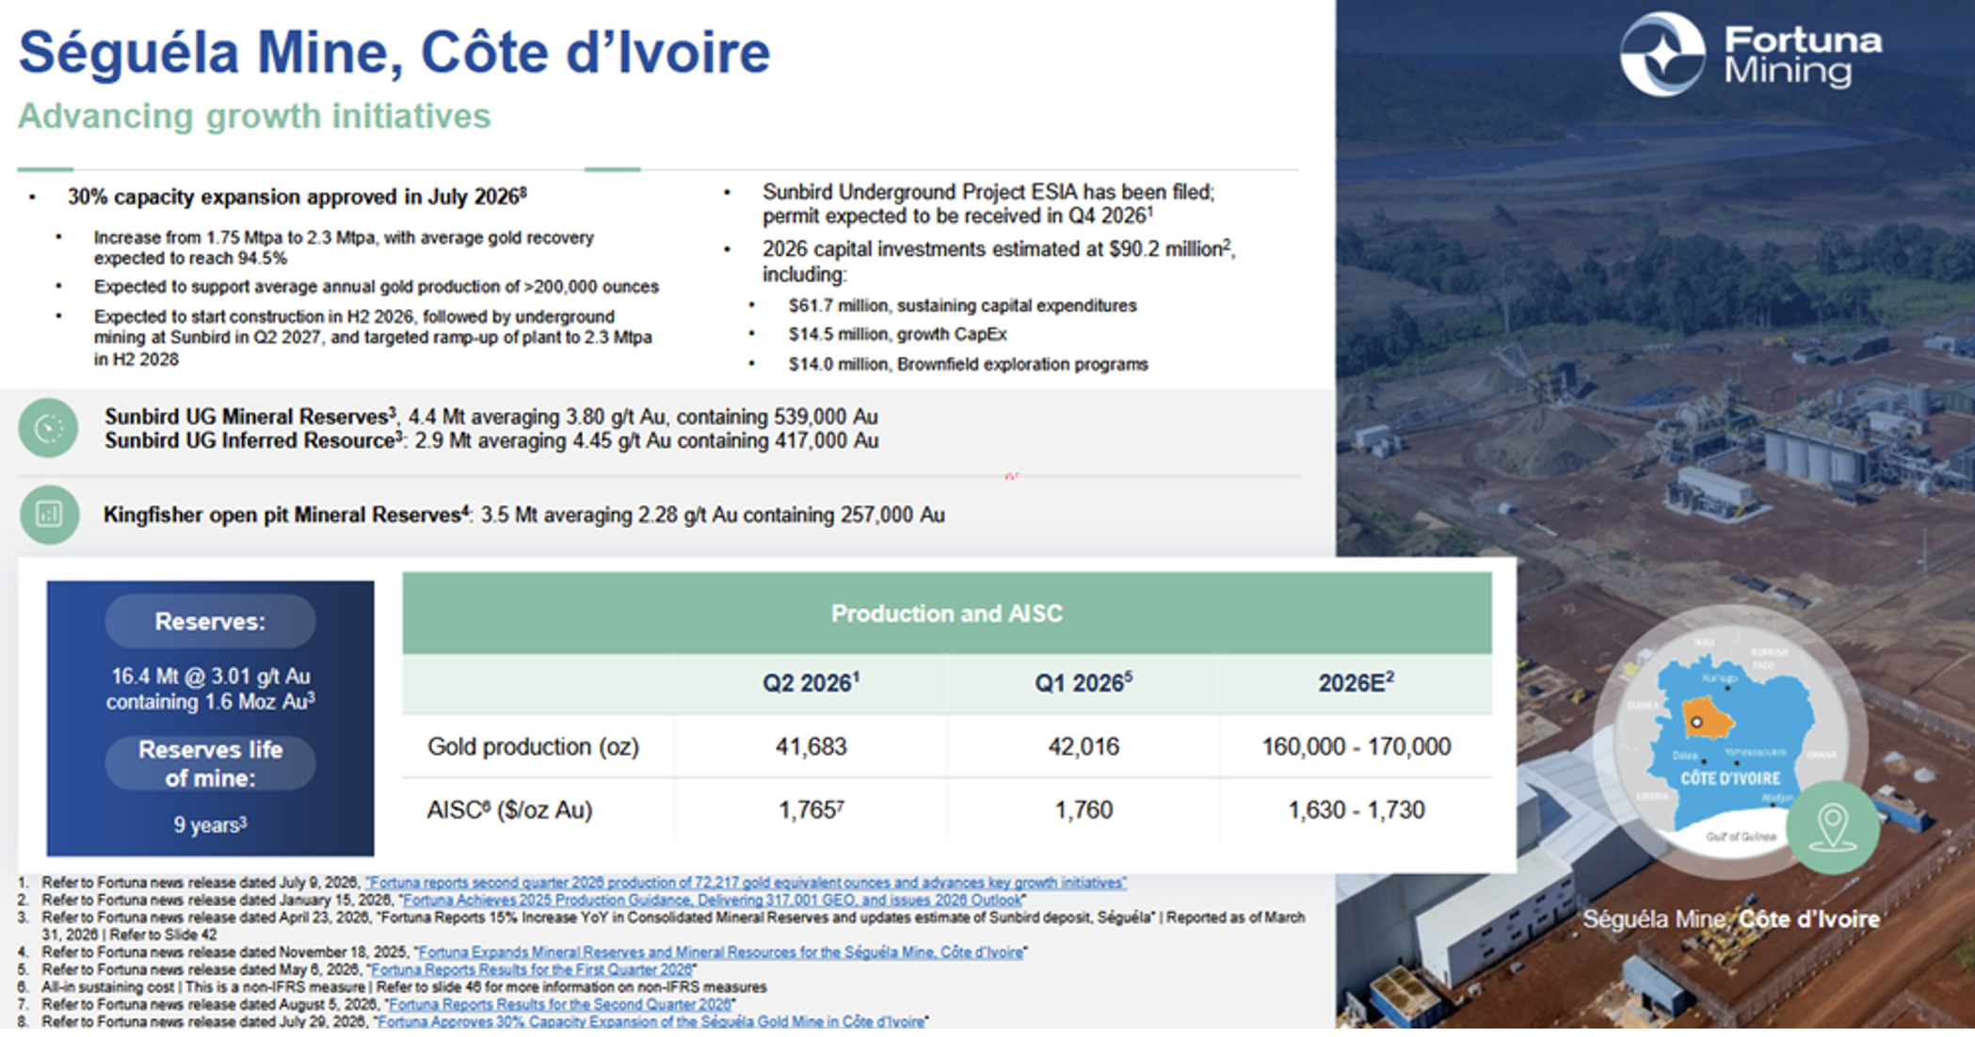The height and width of the screenshot is (1037, 1975).
Task: Click the 1,630 - 1,730 AISC guidance cell
Action: pyautogui.click(x=1356, y=810)
